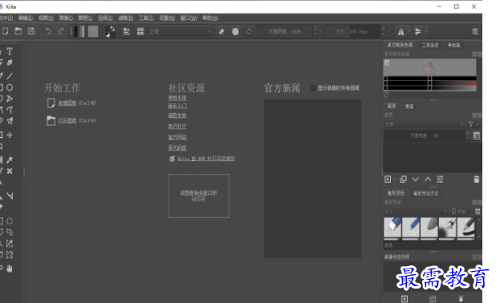Image resolution: width=496 pixels, height=303 pixels.
Task: Open the 官方网站 community link
Action: coord(177,137)
